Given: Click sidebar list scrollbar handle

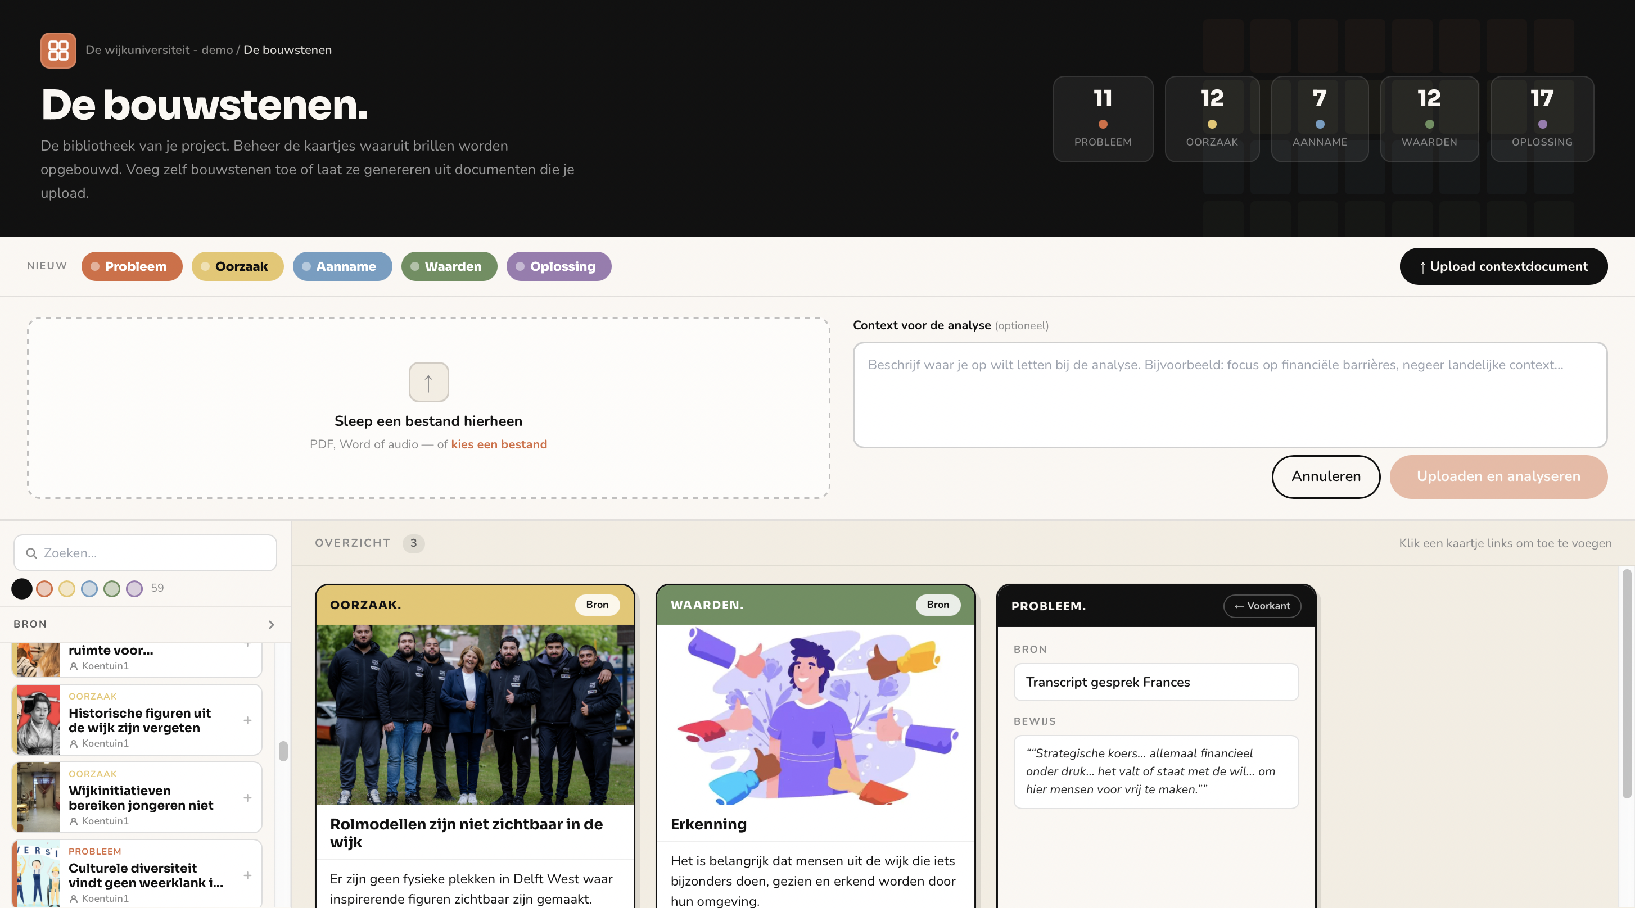Looking at the screenshot, I should click(283, 751).
